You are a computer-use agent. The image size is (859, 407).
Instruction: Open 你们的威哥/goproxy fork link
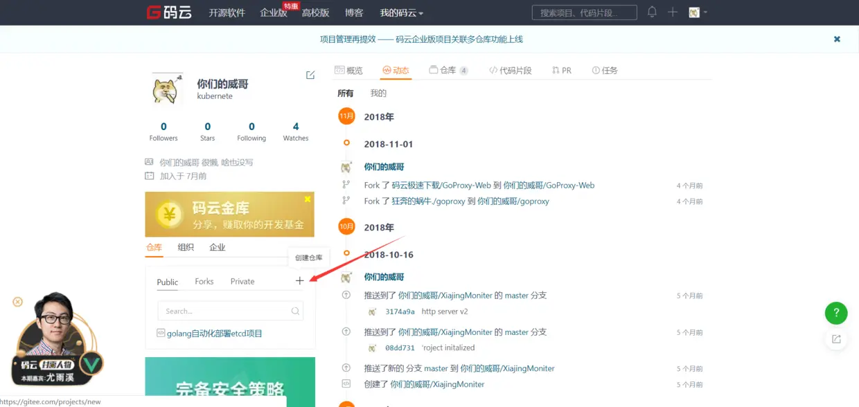(x=513, y=201)
